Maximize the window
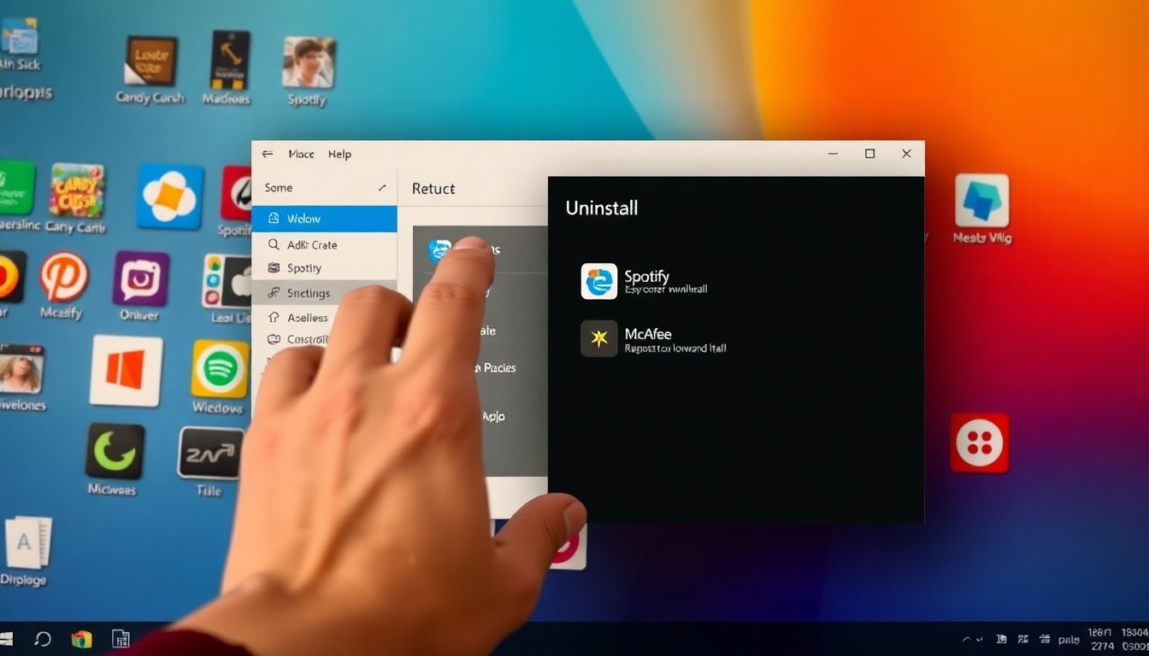Image resolution: width=1149 pixels, height=656 pixels. pos(869,154)
